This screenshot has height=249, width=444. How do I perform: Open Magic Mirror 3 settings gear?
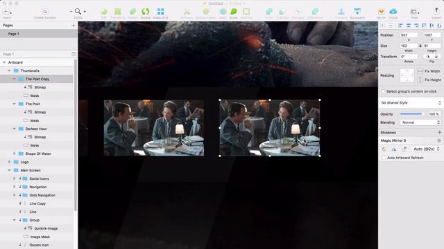pos(439,140)
